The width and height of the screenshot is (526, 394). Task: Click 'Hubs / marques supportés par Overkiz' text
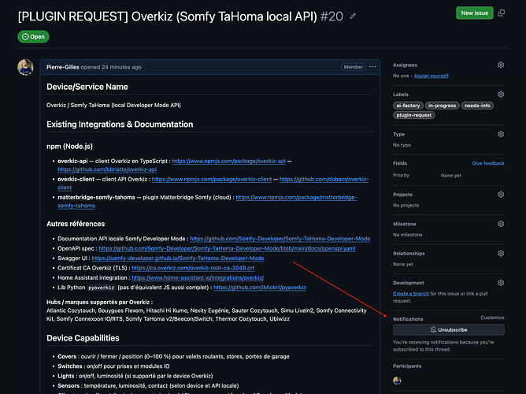pos(100,302)
